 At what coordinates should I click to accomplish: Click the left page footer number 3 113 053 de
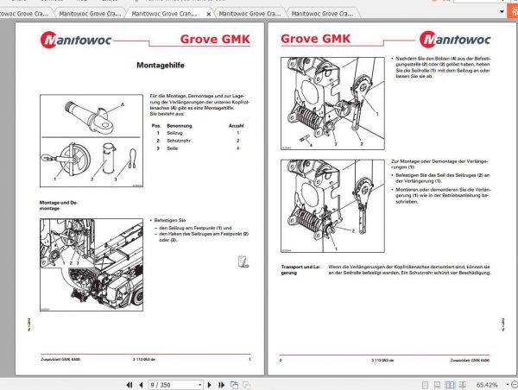tap(144, 359)
